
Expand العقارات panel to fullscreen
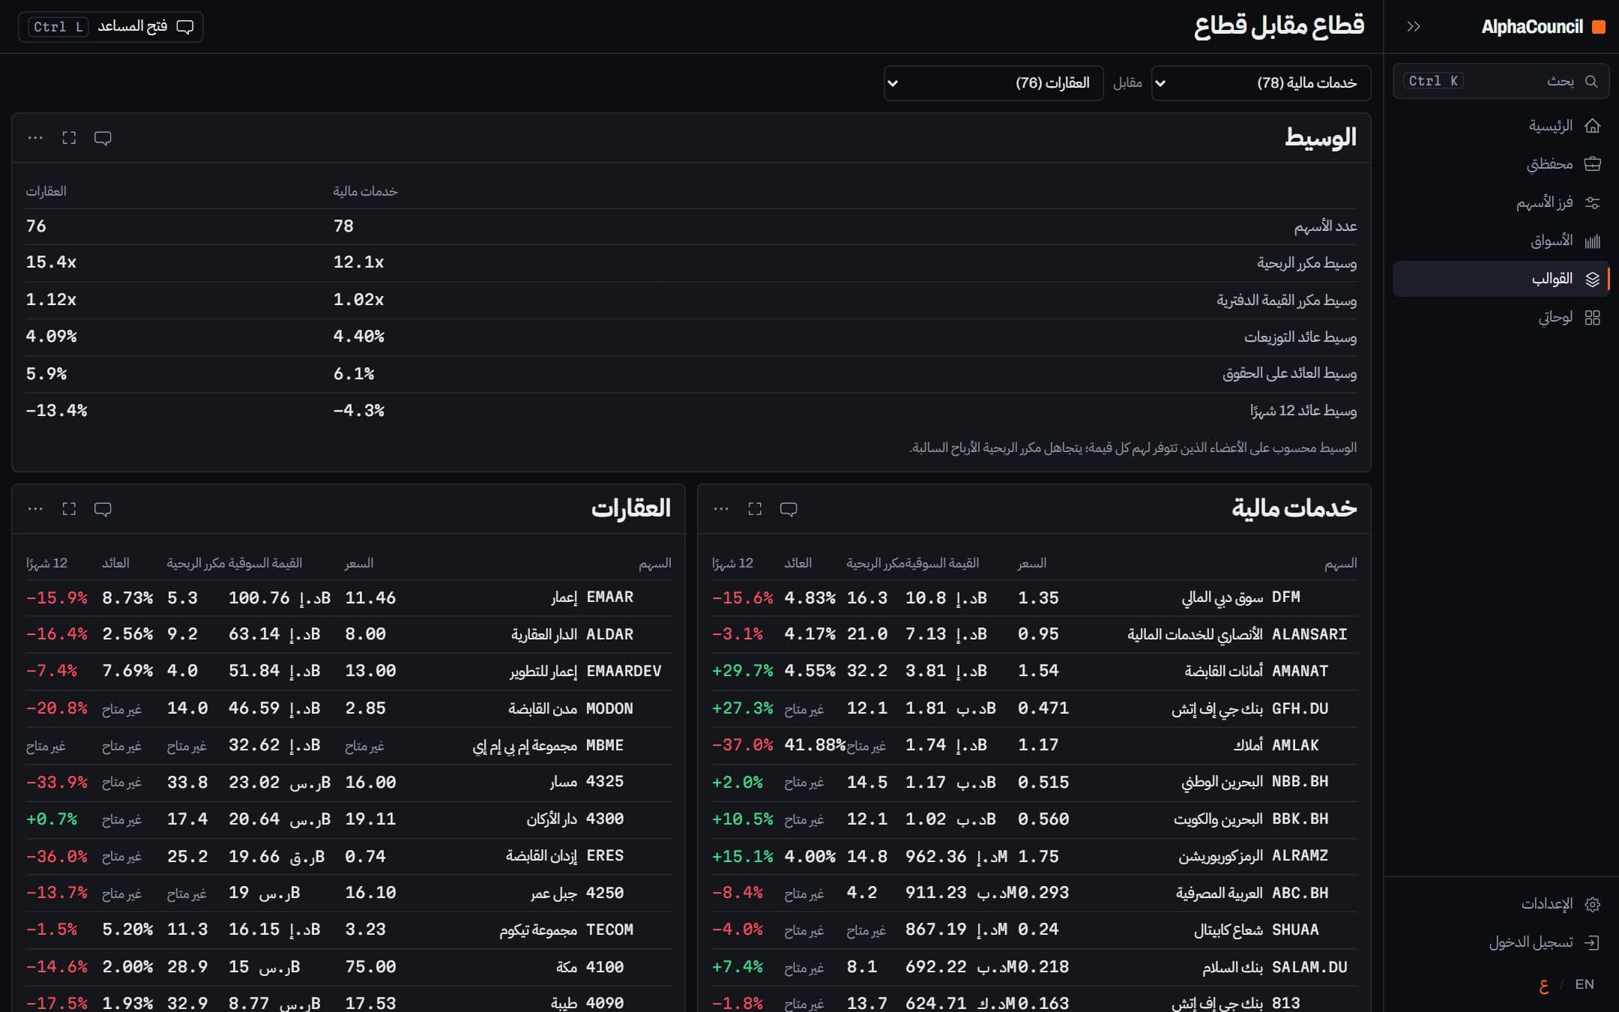pyautogui.click(x=69, y=509)
